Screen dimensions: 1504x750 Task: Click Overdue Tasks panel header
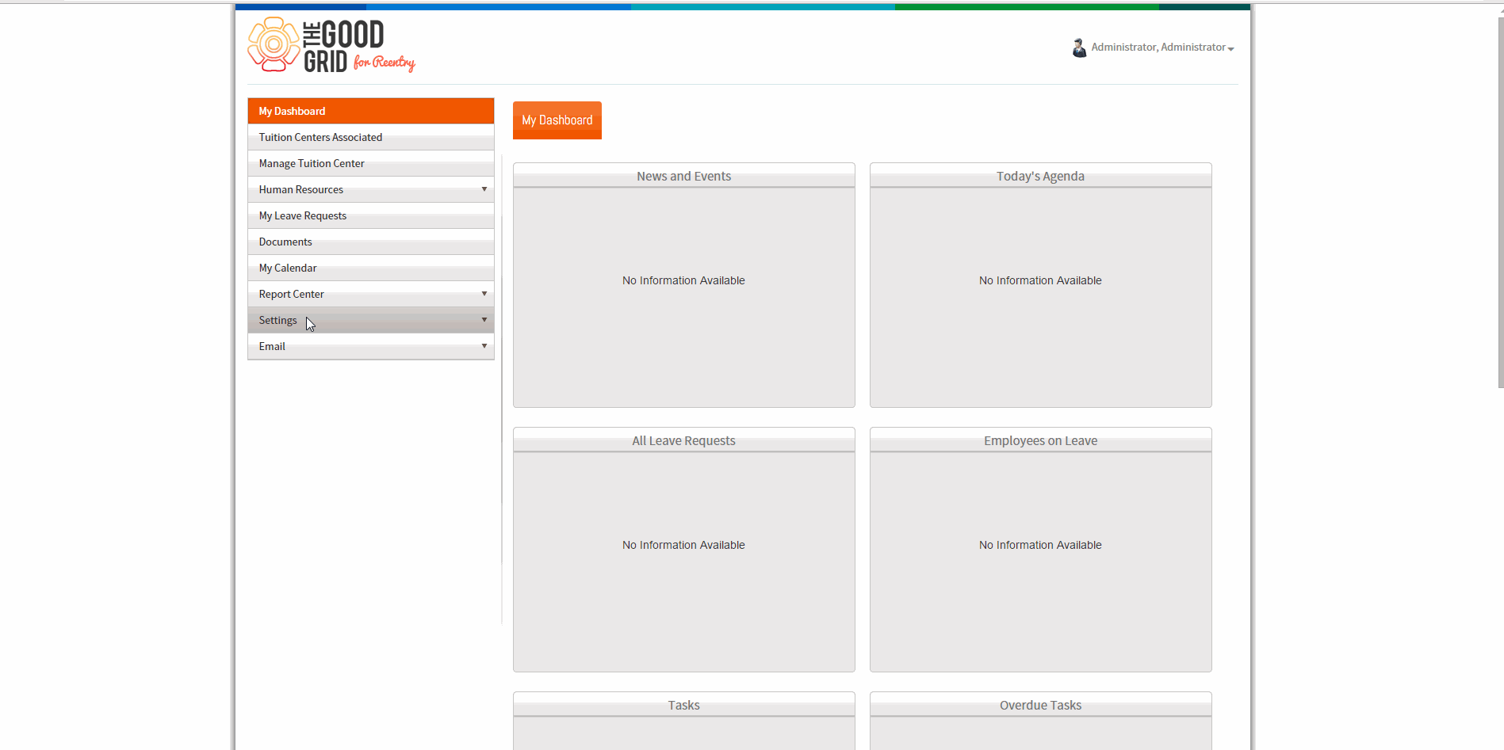pyautogui.click(x=1041, y=705)
